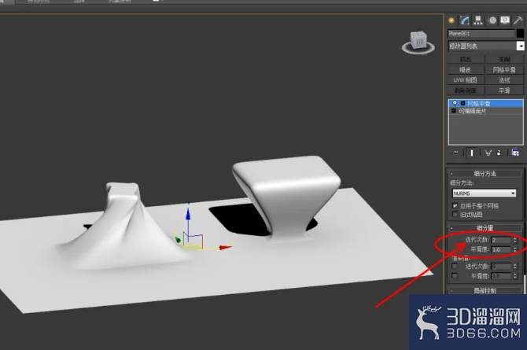Select the twisted cloth cone object
527x350 pixels.
123,227
